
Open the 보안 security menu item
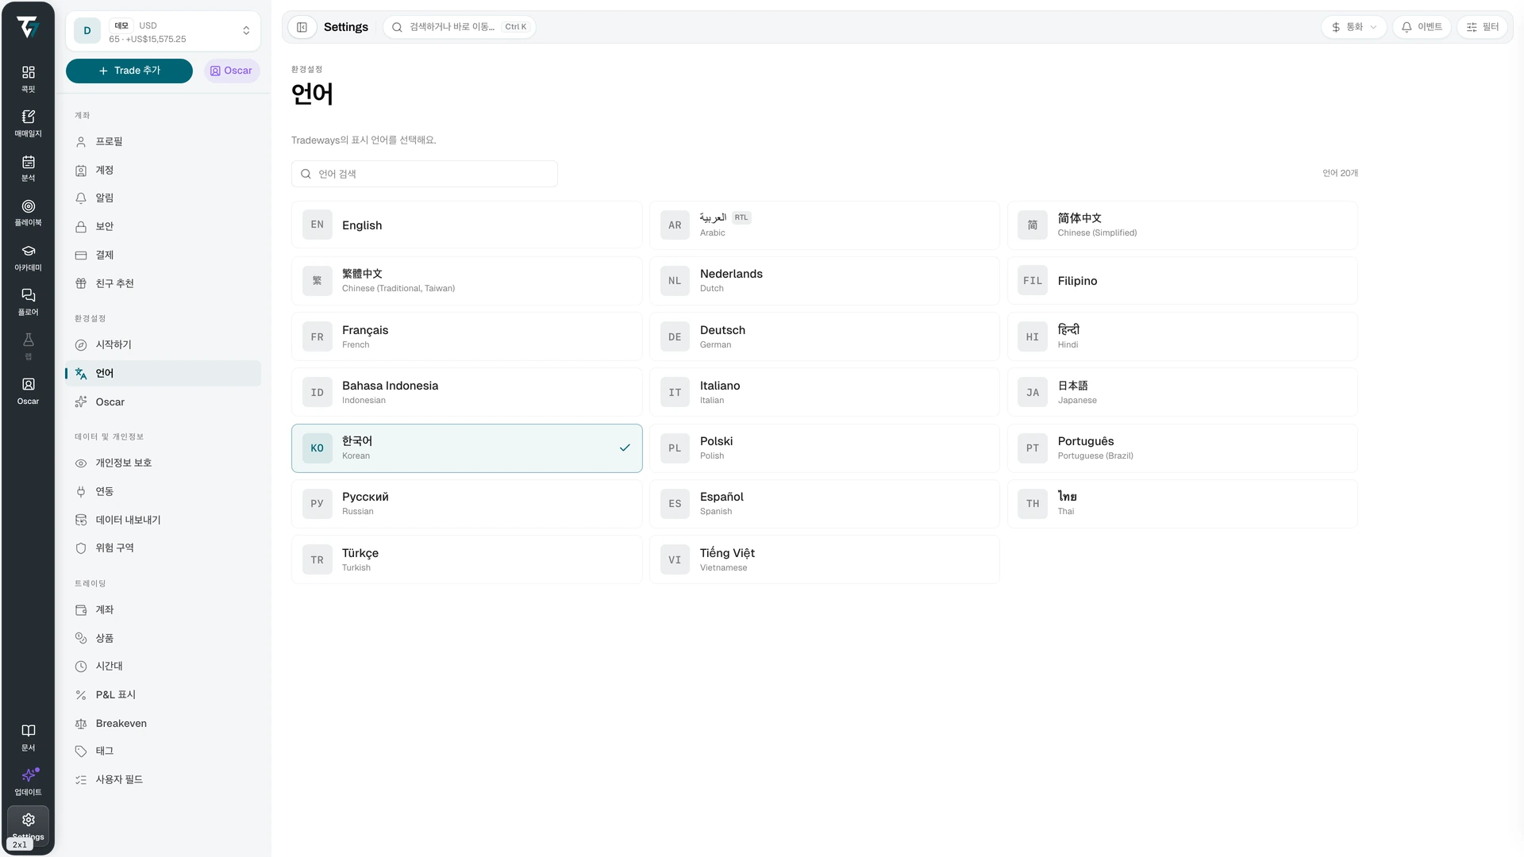tap(163, 226)
